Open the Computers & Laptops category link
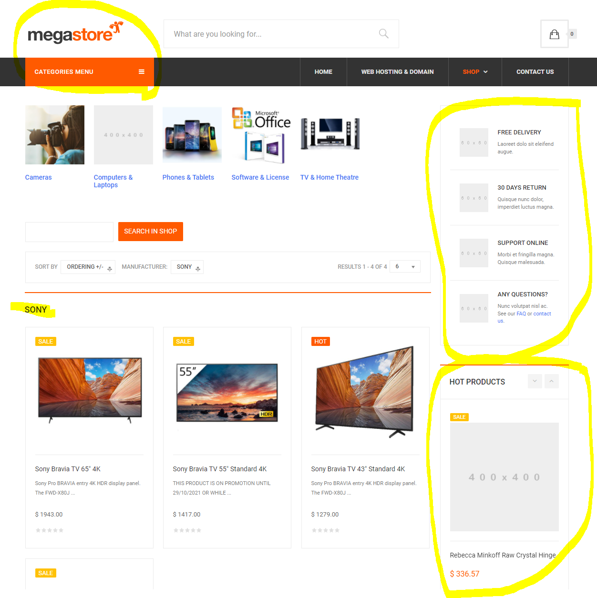Viewport: 597px width, 598px height. (x=113, y=181)
